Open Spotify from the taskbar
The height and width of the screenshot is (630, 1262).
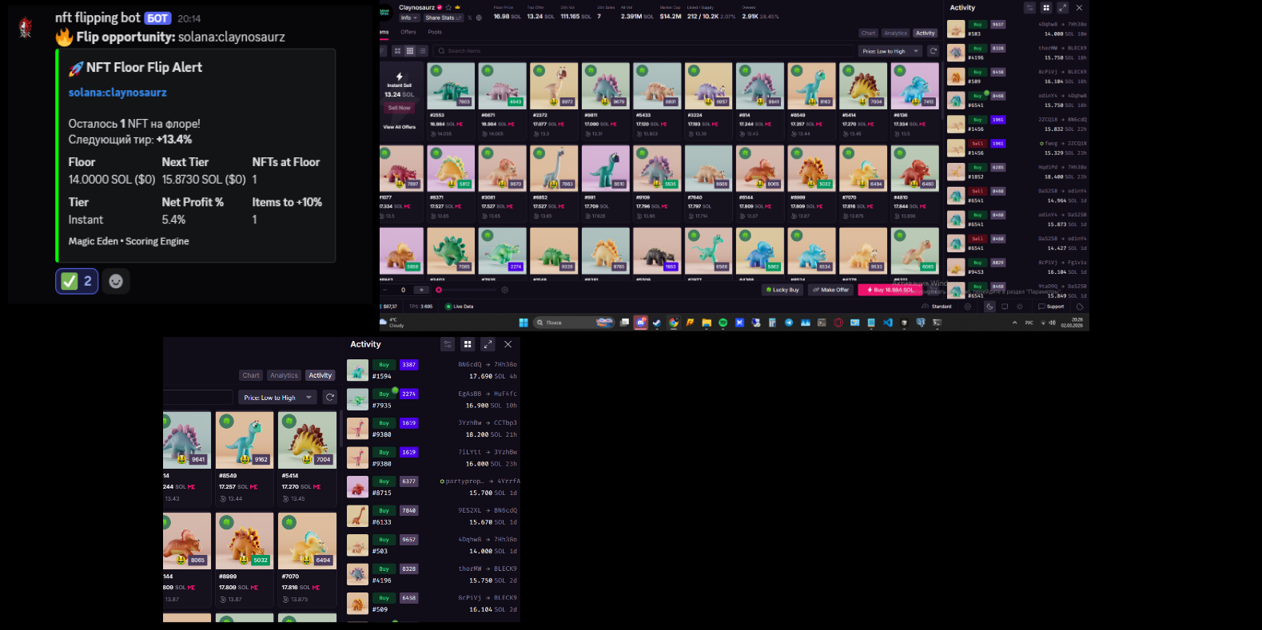(723, 323)
